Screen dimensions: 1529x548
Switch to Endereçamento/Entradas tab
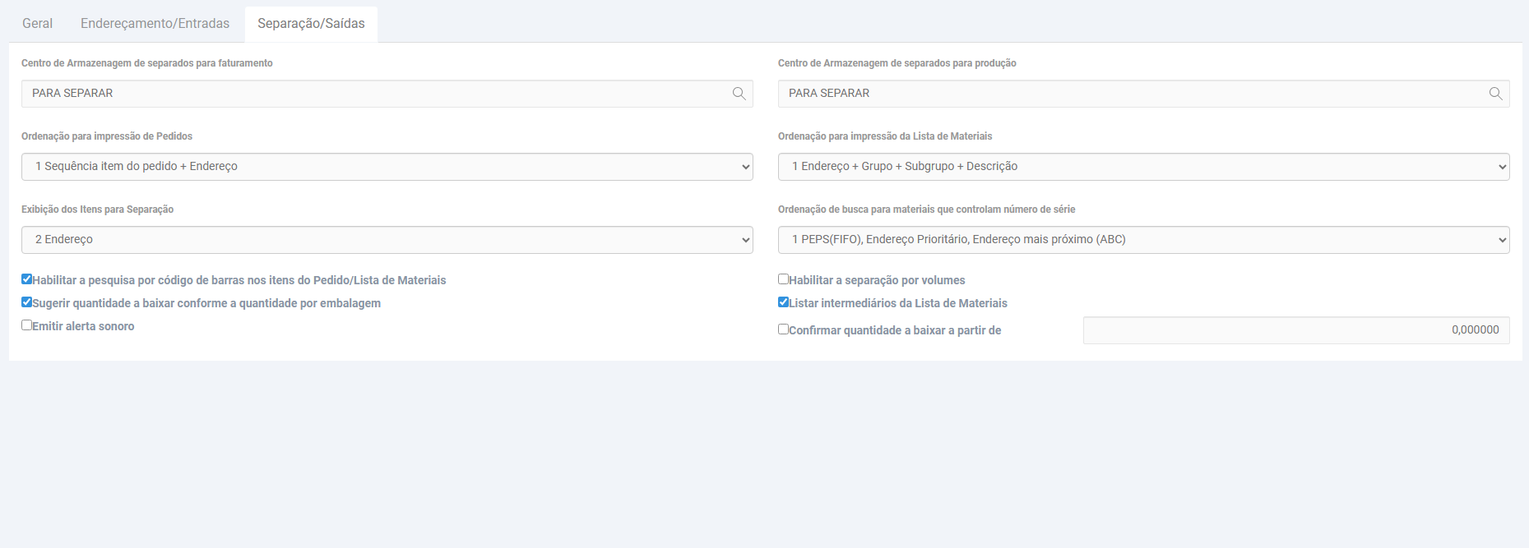tap(155, 24)
